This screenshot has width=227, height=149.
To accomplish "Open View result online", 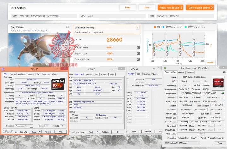I will [x=200, y=8].
